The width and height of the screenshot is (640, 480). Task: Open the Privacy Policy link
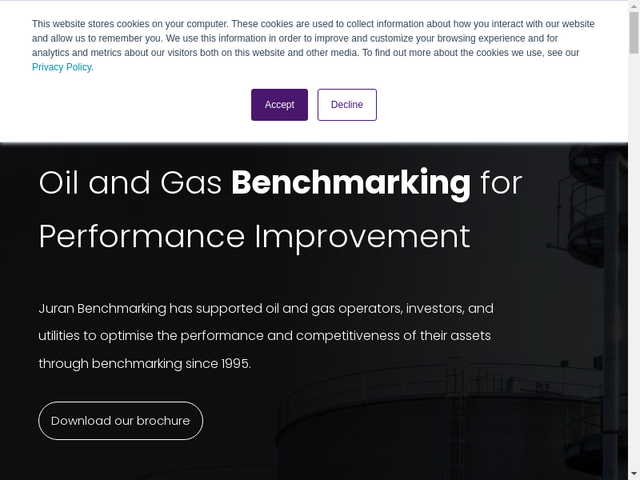(62, 67)
